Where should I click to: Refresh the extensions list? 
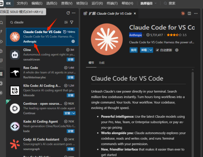pos(68,13)
